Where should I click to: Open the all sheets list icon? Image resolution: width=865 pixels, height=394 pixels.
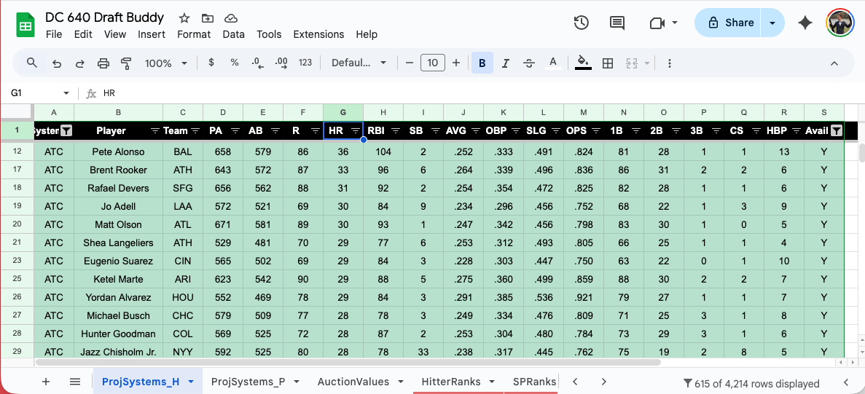pyautogui.click(x=75, y=382)
